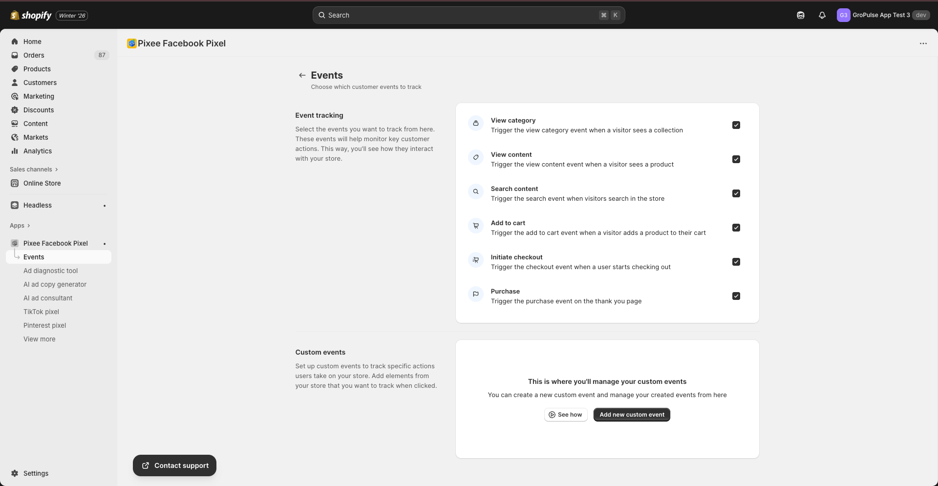Click the back arrow beside Events heading
Image resolution: width=938 pixels, height=486 pixels.
point(302,75)
